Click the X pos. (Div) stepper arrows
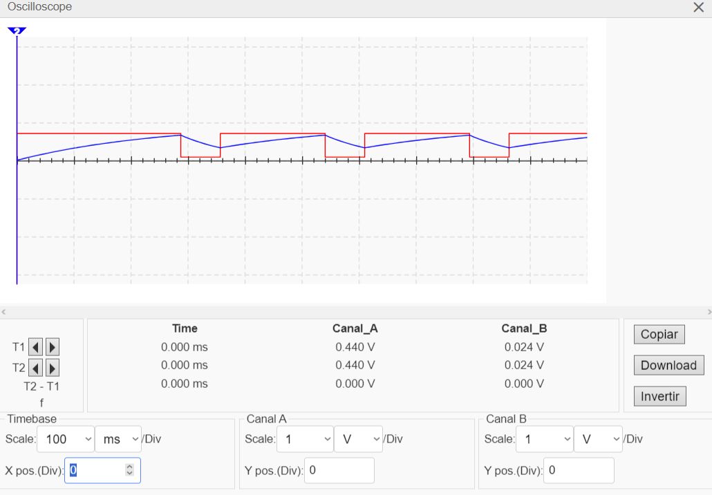Image resolution: width=712 pixels, height=495 pixels. point(129,470)
